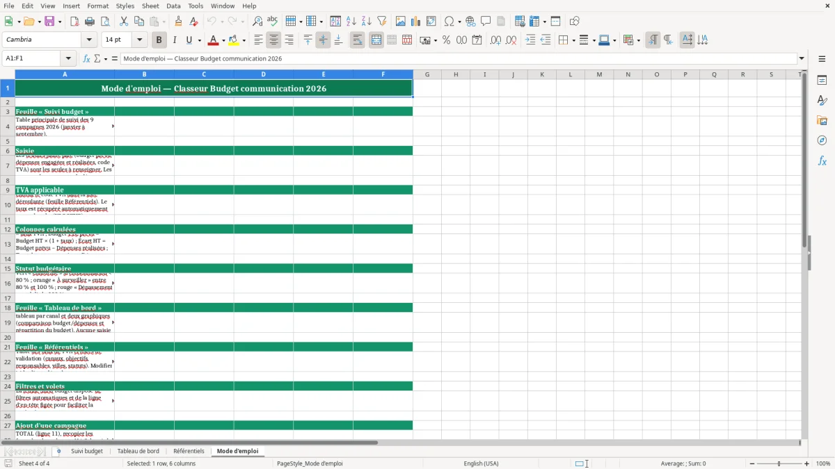This screenshot has width=835, height=469.
Task: Open the Styles menu
Action: pyautogui.click(x=125, y=6)
